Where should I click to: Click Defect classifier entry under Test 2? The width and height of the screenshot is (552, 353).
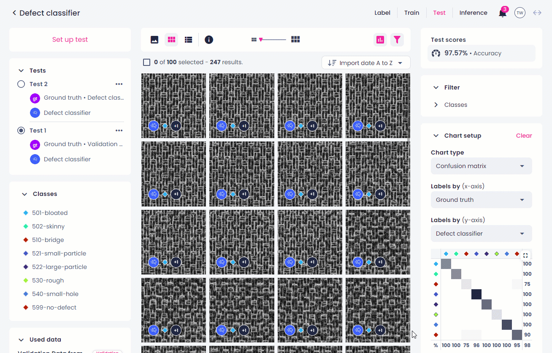(67, 113)
